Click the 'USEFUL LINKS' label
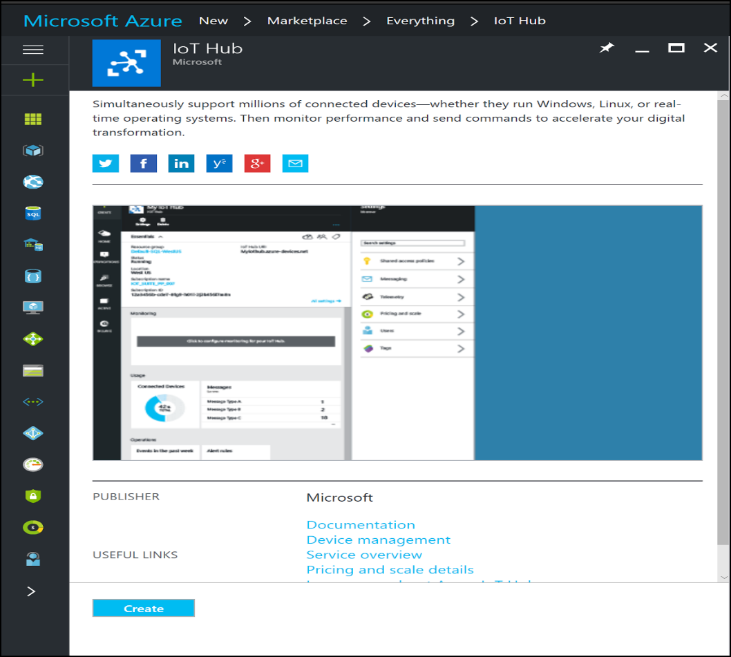 pos(135,555)
